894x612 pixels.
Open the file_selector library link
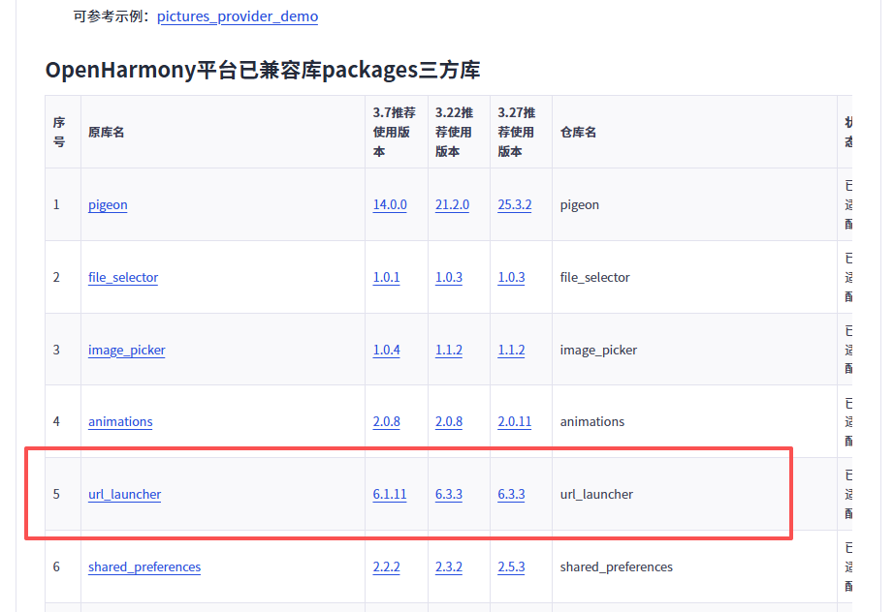pyautogui.click(x=123, y=277)
